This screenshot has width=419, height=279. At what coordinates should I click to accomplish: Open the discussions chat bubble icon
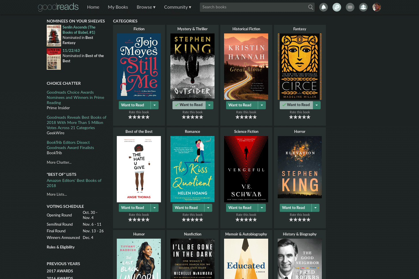coord(337,7)
